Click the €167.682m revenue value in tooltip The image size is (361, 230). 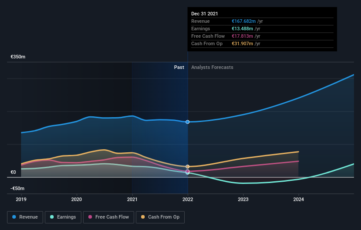click(x=244, y=21)
